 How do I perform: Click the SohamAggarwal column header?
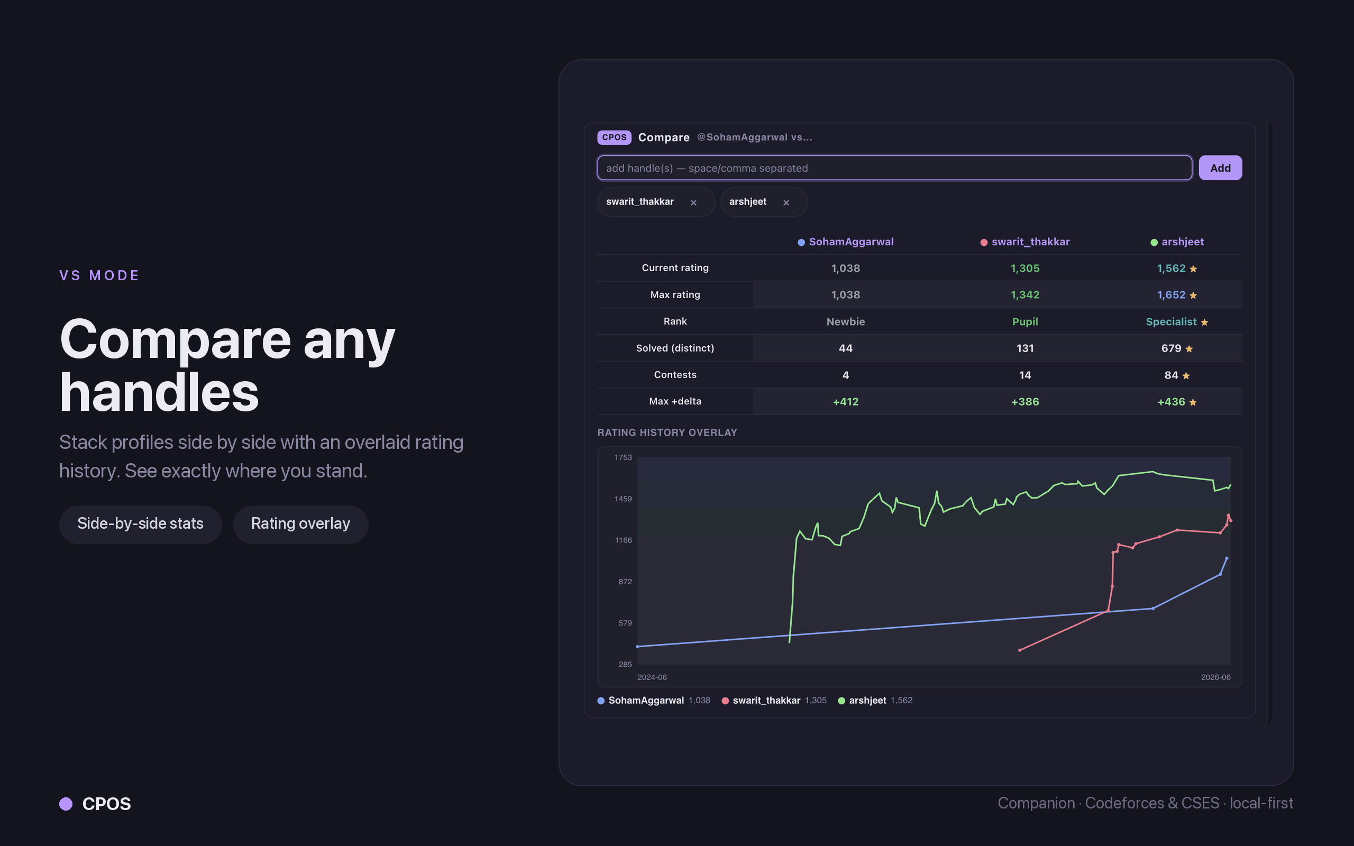click(x=850, y=242)
